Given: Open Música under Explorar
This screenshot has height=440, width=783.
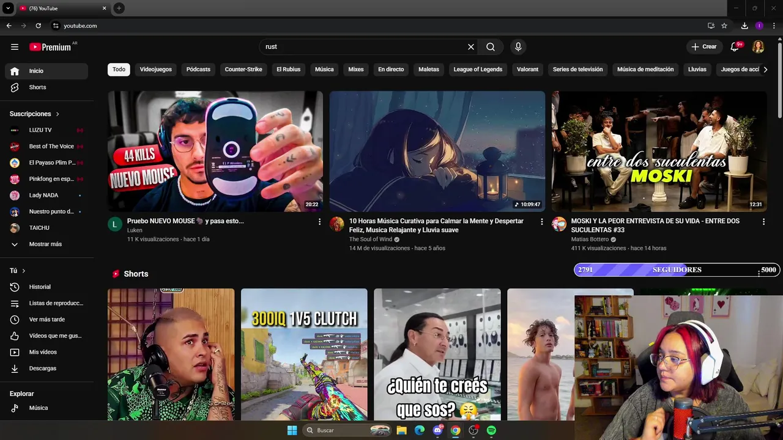Looking at the screenshot, I should 46,408.
